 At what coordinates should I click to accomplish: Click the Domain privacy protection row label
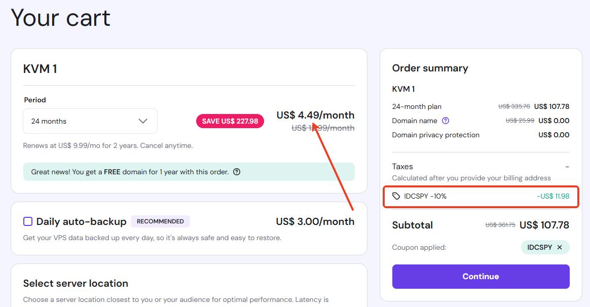(435, 135)
